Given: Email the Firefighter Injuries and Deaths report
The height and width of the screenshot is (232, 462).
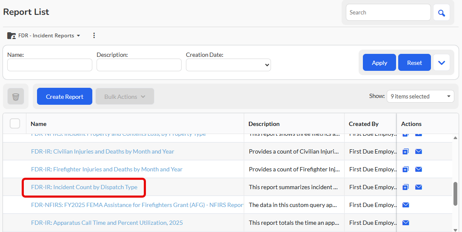Looking at the screenshot, I should point(418,170).
